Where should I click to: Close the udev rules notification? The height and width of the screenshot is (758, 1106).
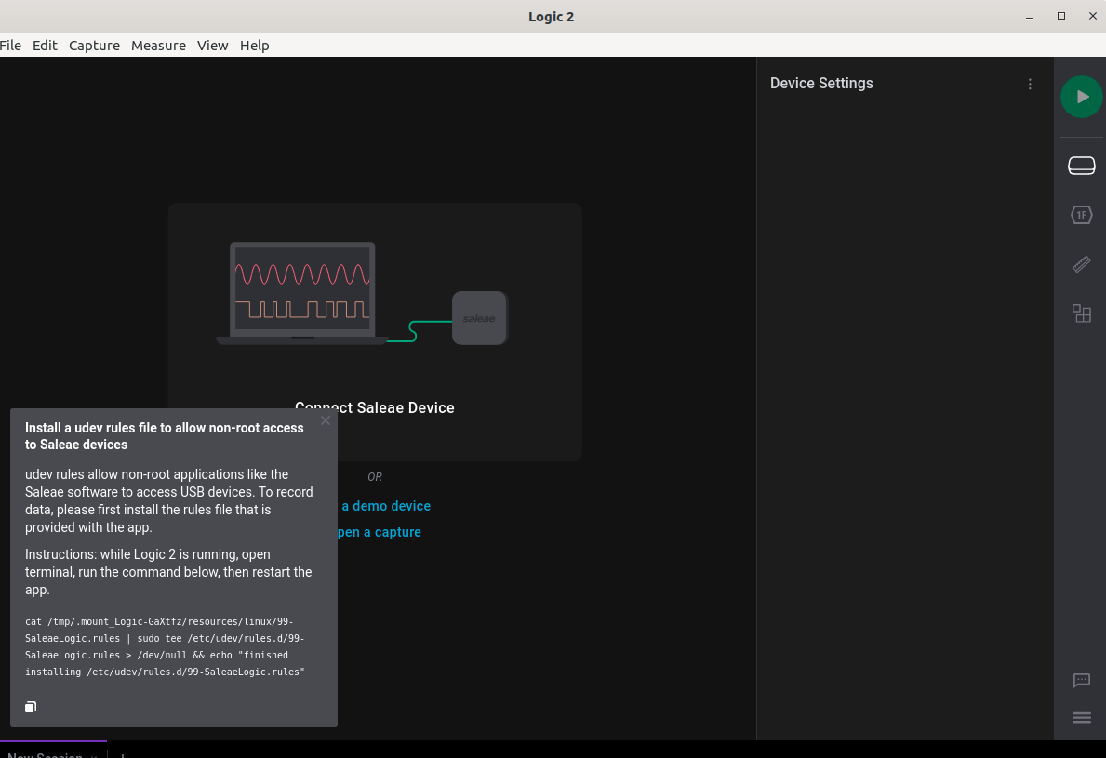(326, 421)
